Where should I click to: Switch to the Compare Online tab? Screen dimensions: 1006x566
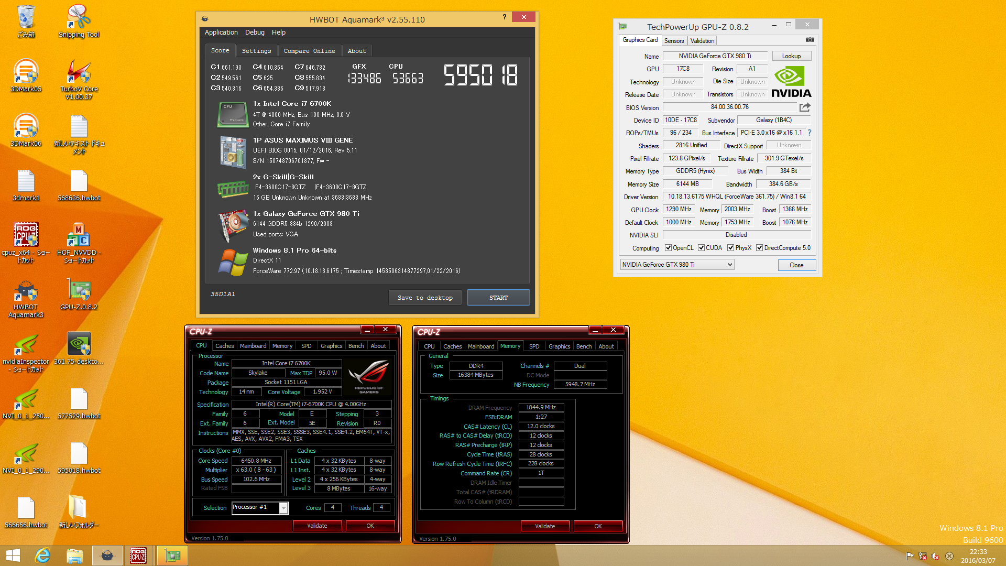click(309, 51)
